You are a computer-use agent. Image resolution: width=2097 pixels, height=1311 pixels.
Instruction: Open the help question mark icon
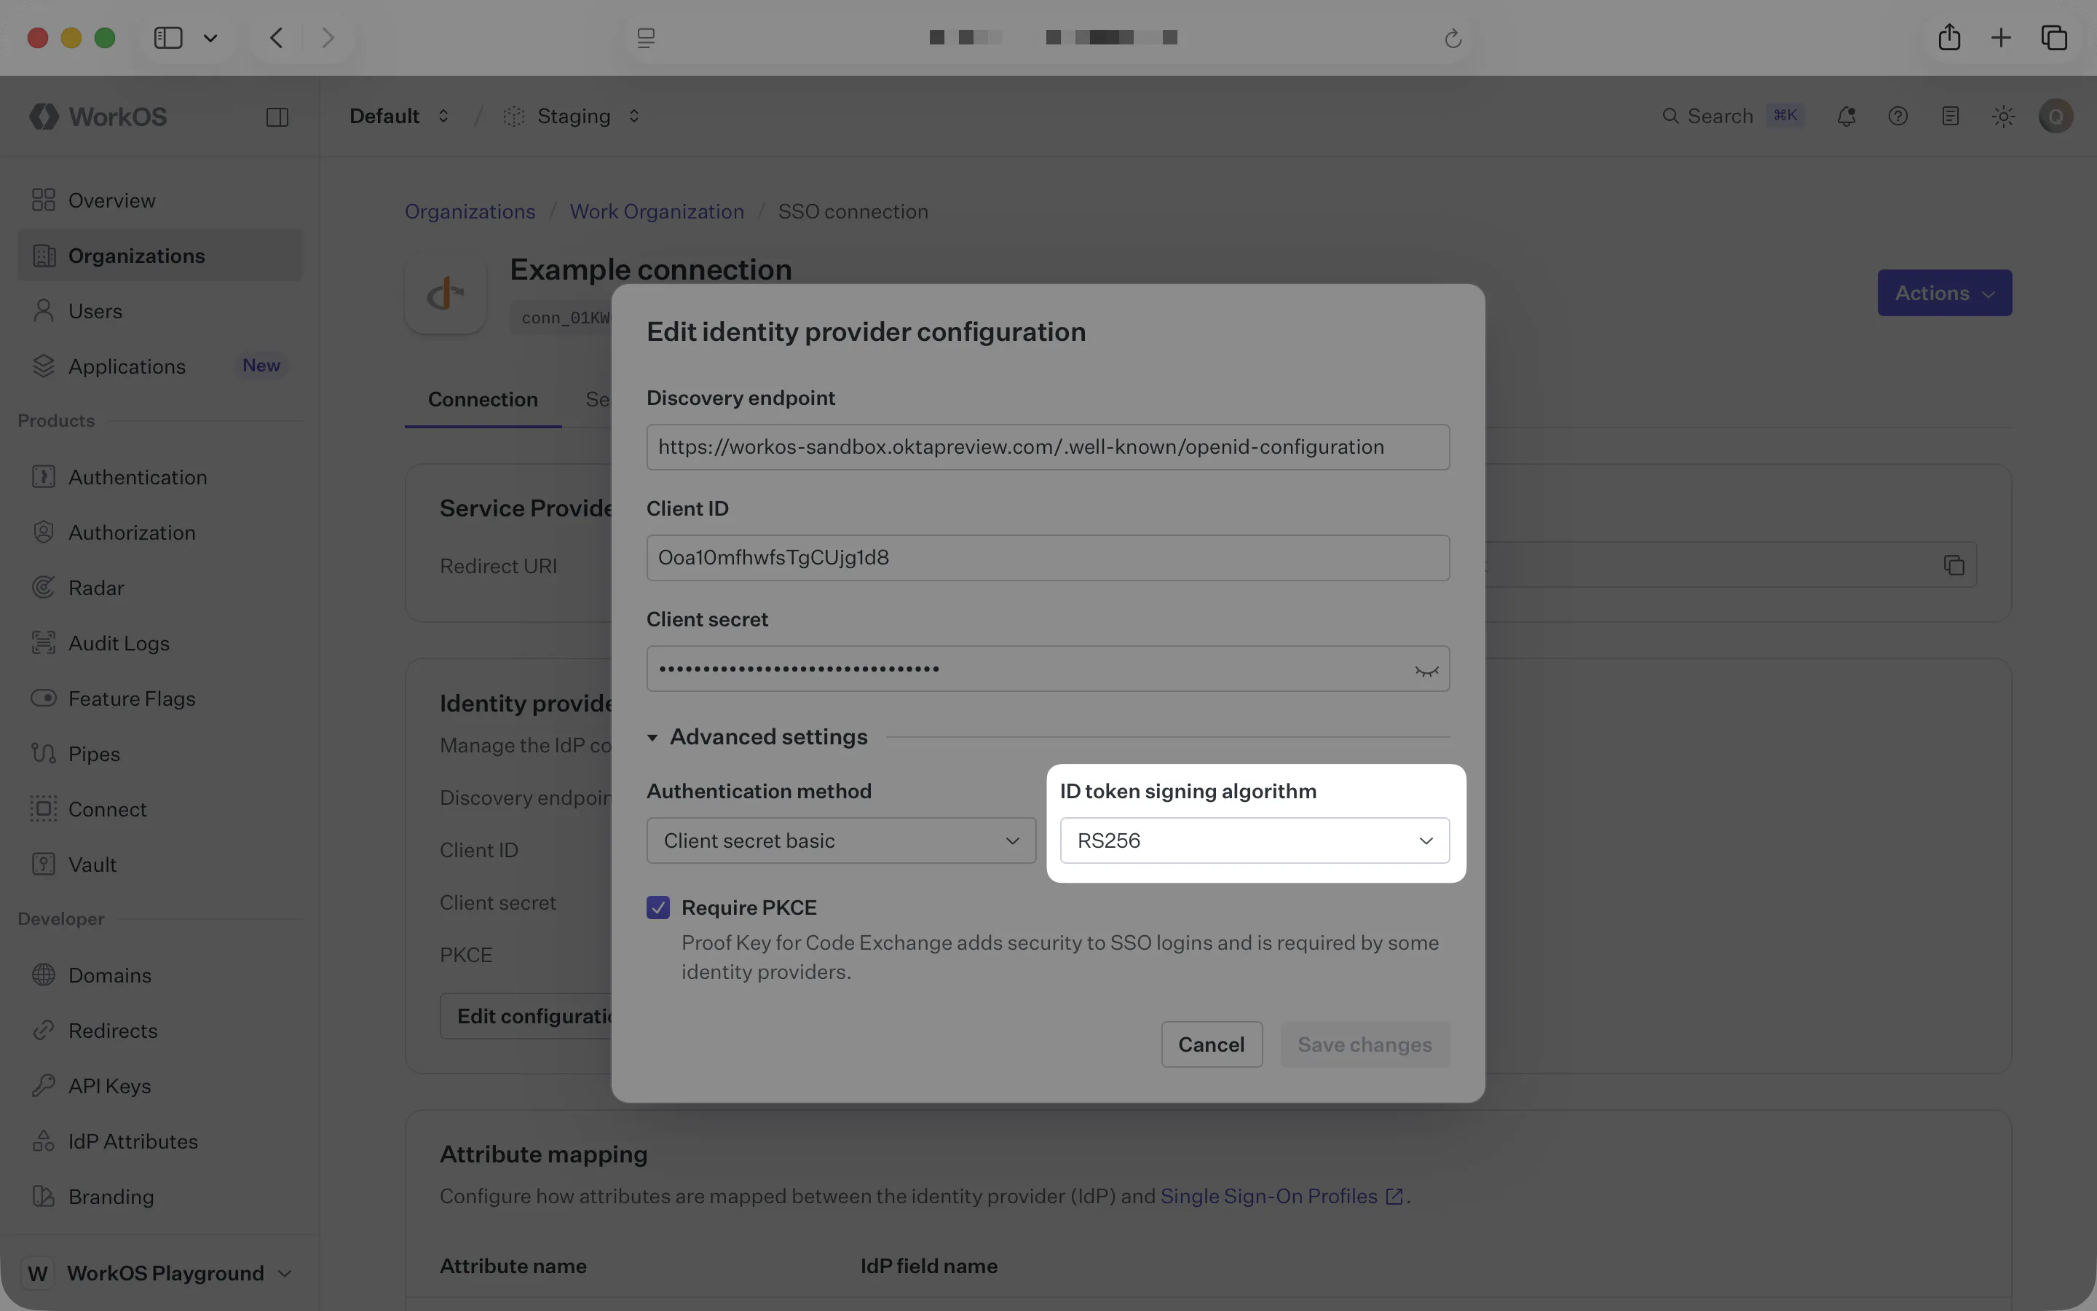click(x=1897, y=117)
